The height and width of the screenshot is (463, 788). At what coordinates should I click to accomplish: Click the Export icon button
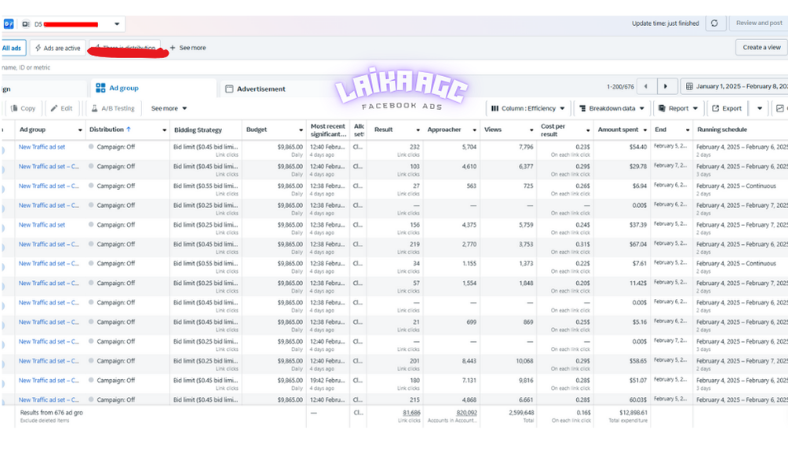[726, 108]
